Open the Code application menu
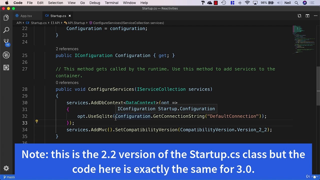The width and height of the screenshot is (320, 180). (x=18, y=3)
